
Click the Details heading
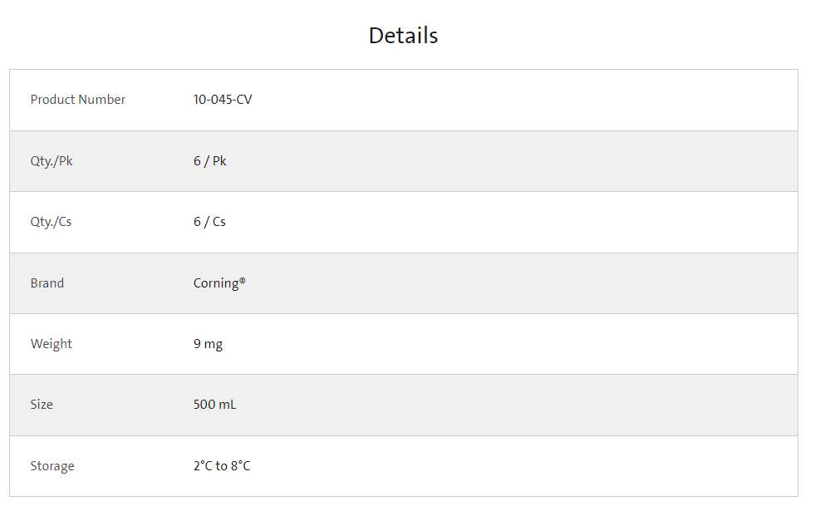coord(403,36)
